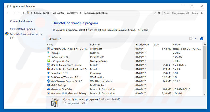Select the One System Care entry
This screenshot has height=112, width=210.
coord(60,61)
